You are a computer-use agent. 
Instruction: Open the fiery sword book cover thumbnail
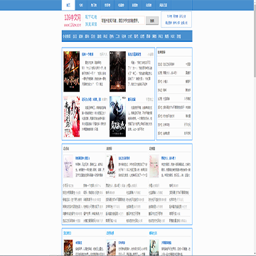72,72
